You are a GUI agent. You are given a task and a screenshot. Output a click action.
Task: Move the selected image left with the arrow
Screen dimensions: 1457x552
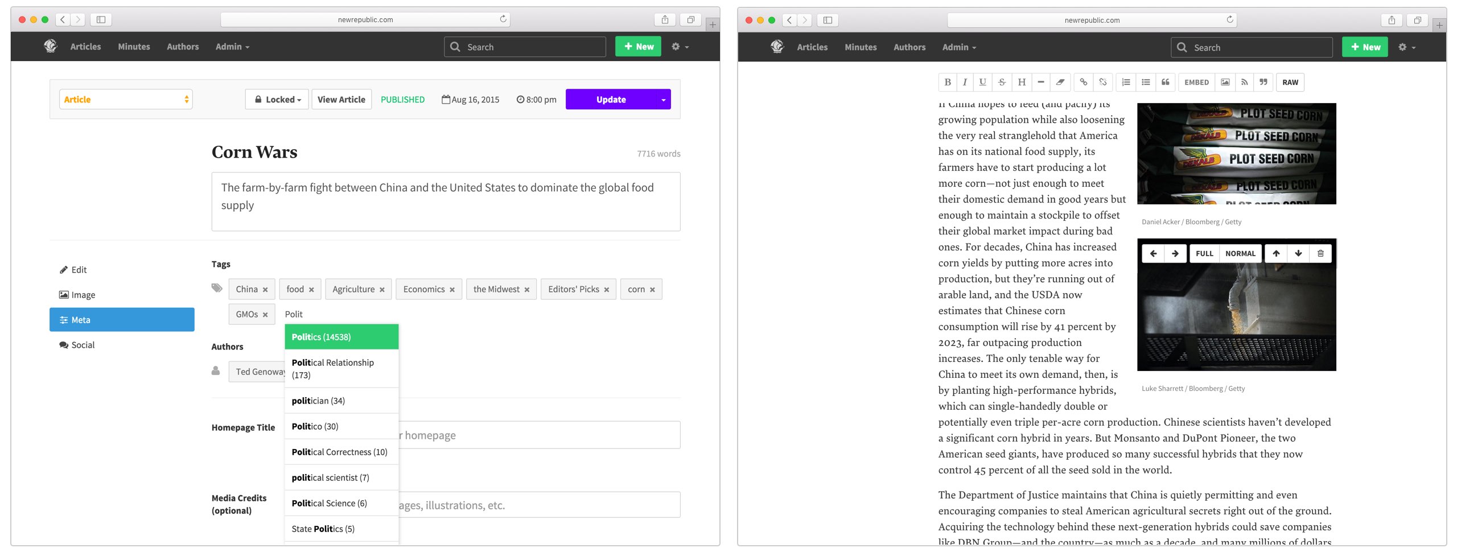(x=1153, y=253)
